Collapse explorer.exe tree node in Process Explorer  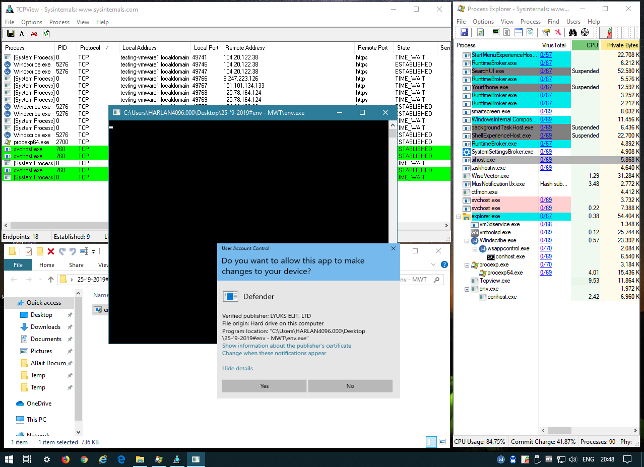459,217
